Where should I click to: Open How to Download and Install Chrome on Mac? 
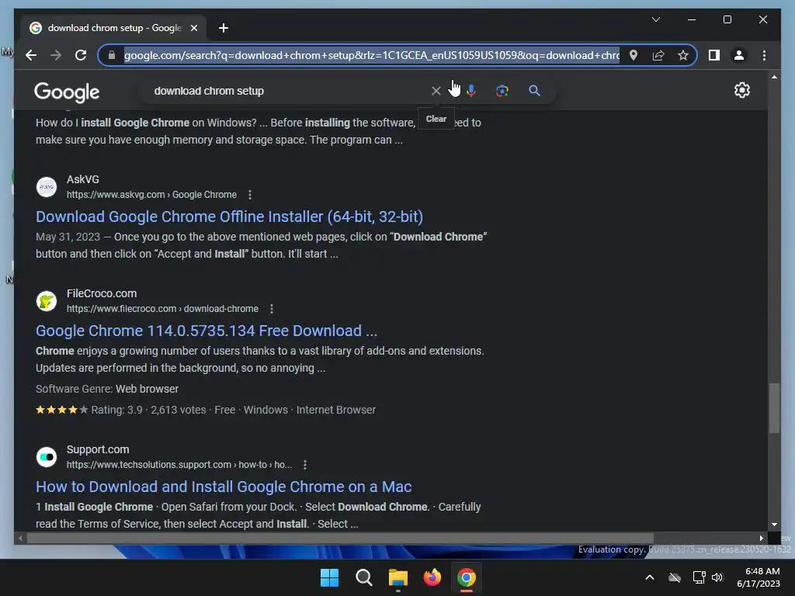tap(224, 487)
